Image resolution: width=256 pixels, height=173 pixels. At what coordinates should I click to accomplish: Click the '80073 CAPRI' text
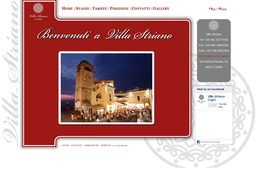point(214,67)
